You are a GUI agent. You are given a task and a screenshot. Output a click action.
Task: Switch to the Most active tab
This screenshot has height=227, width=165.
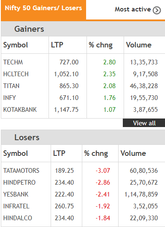coord(138,10)
